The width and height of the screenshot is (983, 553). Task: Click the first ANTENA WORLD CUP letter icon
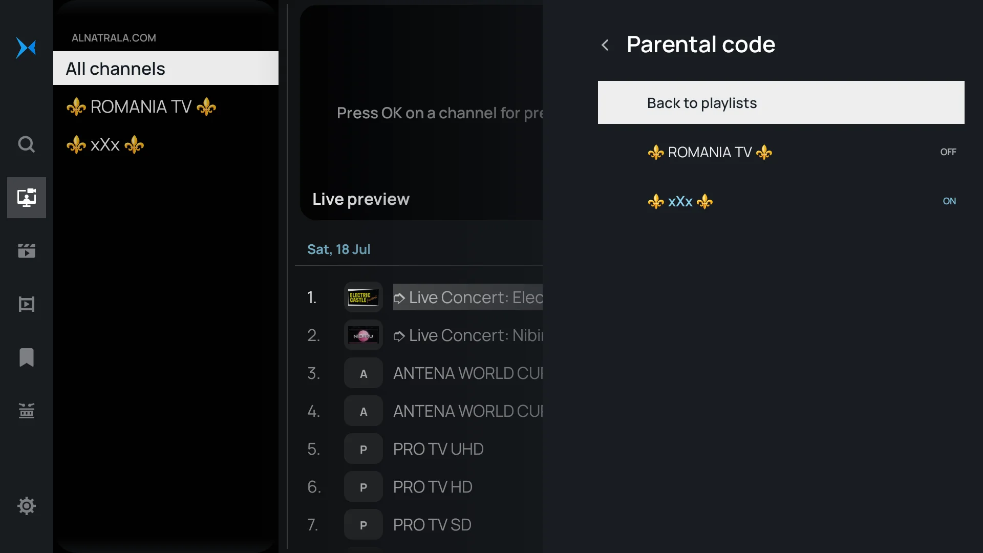(x=364, y=373)
